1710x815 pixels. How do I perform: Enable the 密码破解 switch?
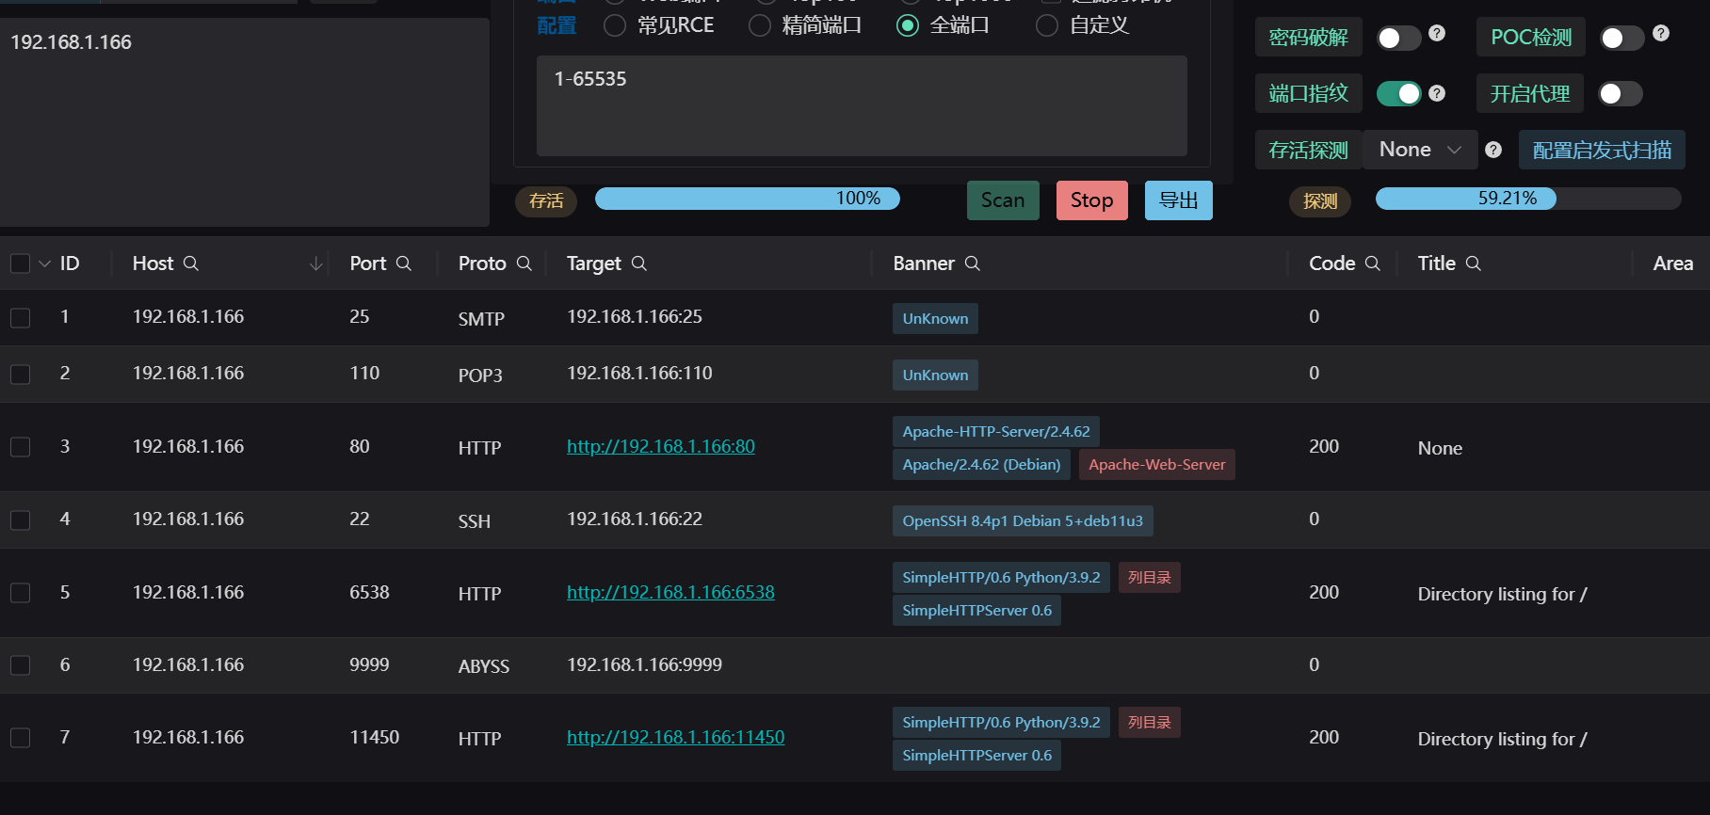click(1398, 38)
